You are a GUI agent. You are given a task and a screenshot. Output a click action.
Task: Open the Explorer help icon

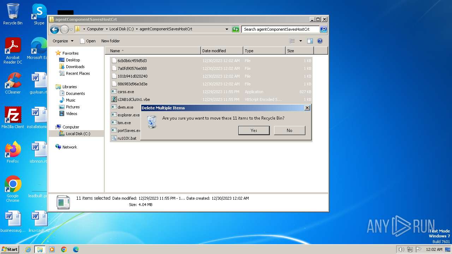320,41
